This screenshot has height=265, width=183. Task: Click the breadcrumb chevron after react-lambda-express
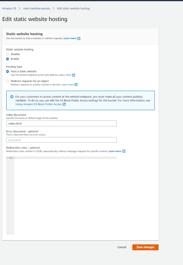(x=53, y=8)
